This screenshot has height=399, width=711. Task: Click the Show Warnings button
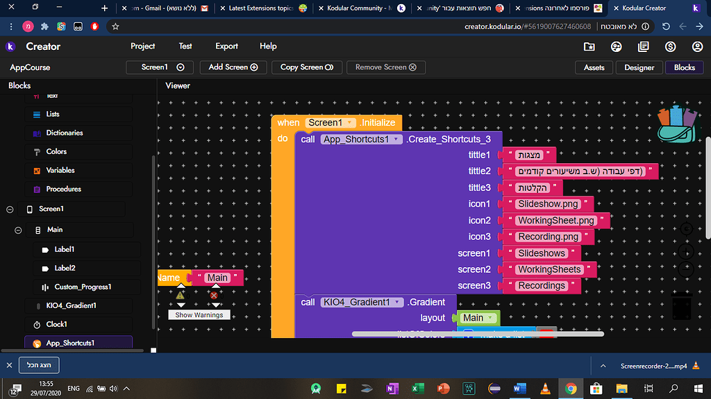point(199,315)
